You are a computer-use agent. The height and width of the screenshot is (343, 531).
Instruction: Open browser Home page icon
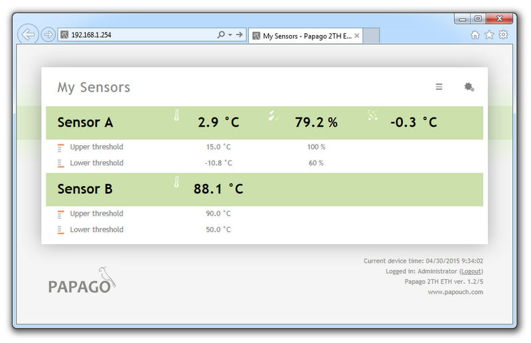(x=475, y=35)
